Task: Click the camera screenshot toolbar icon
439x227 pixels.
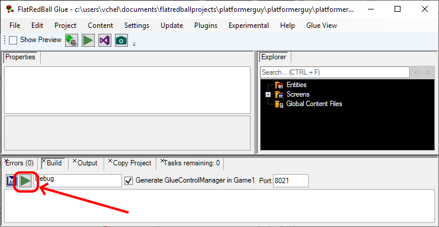Action: pos(121,40)
